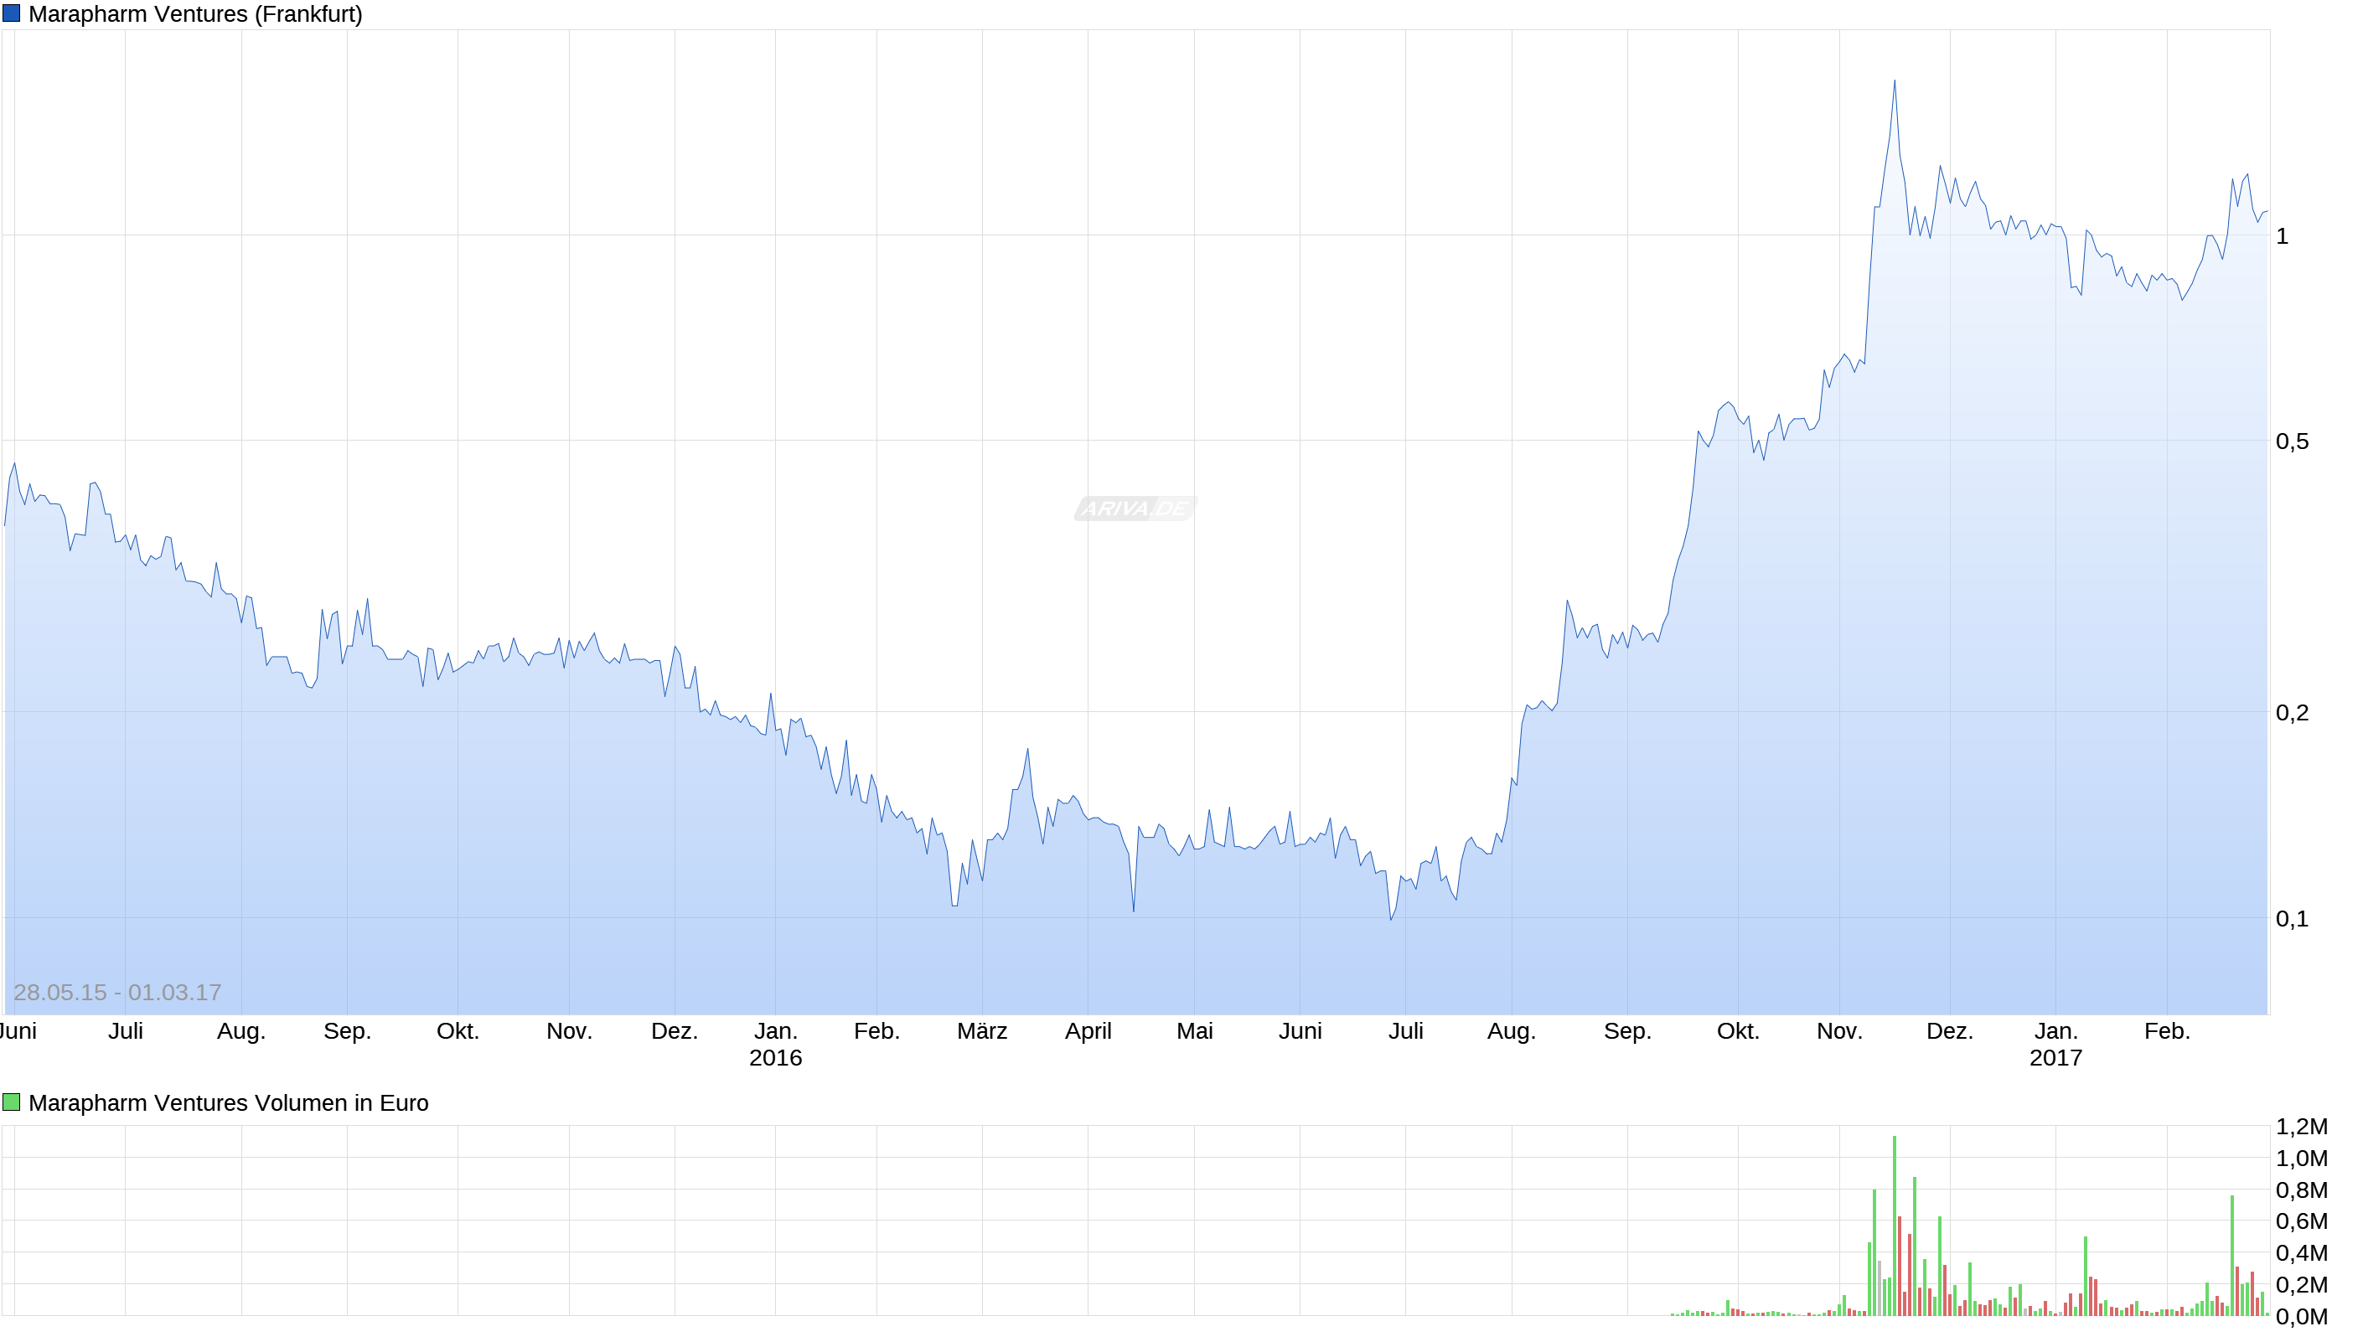Expand the 2016 year label

[776, 1058]
